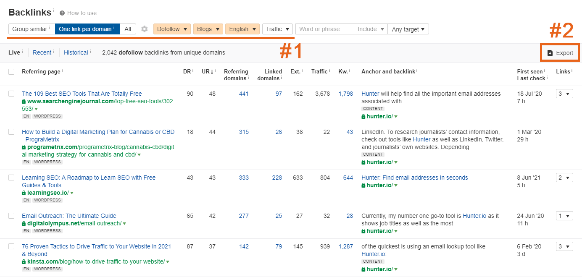Open The 109 Best SEO Tools article link
This screenshot has height=277, width=582.
tap(82, 94)
